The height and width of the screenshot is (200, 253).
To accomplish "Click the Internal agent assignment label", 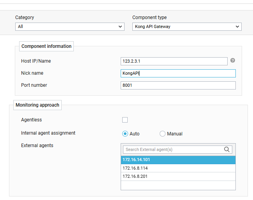I will coord(48,133).
